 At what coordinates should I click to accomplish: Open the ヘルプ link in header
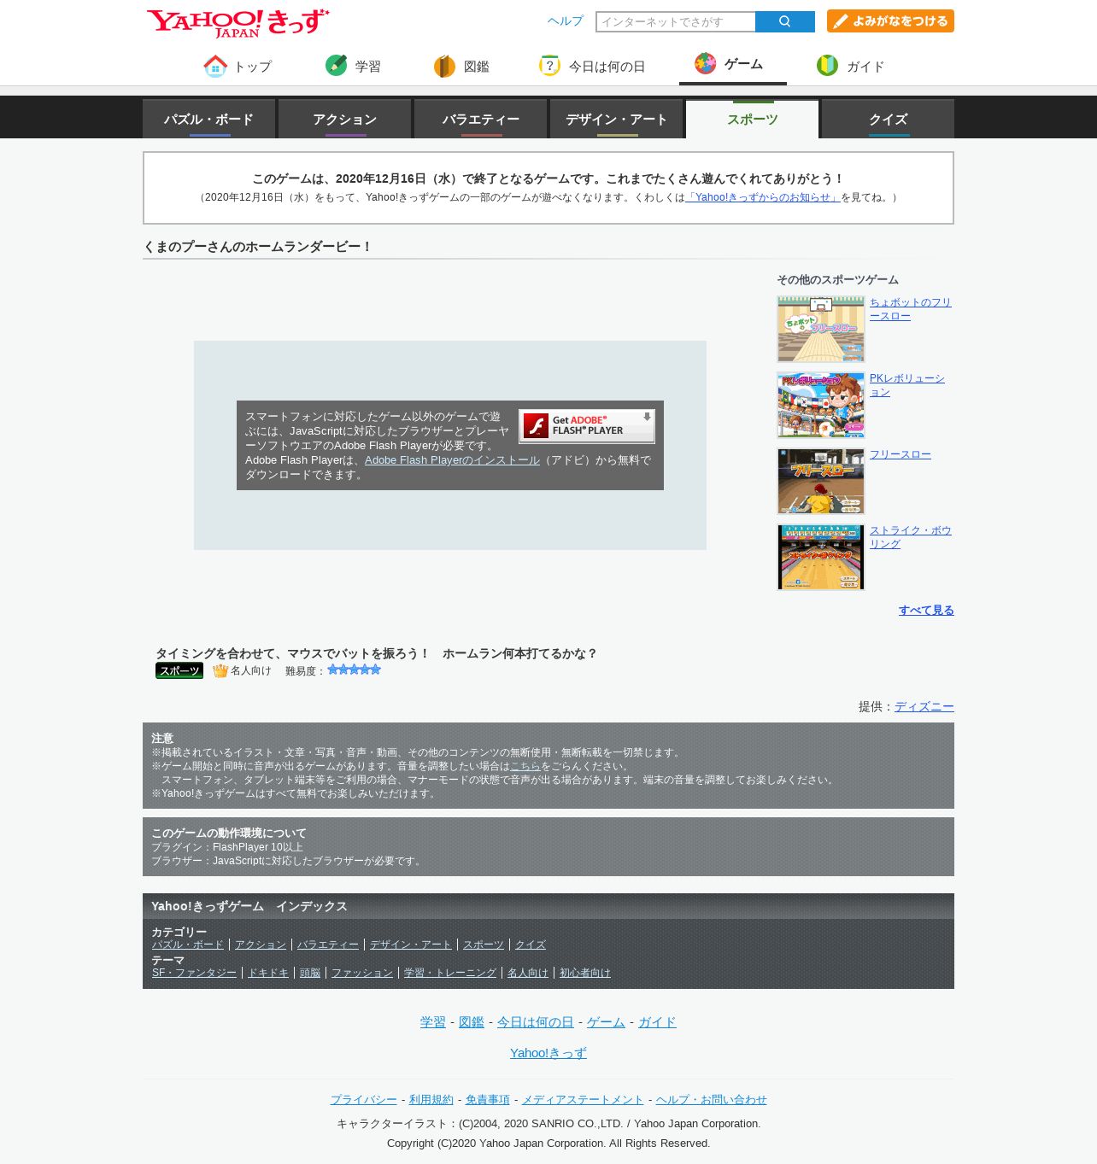pos(566,21)
